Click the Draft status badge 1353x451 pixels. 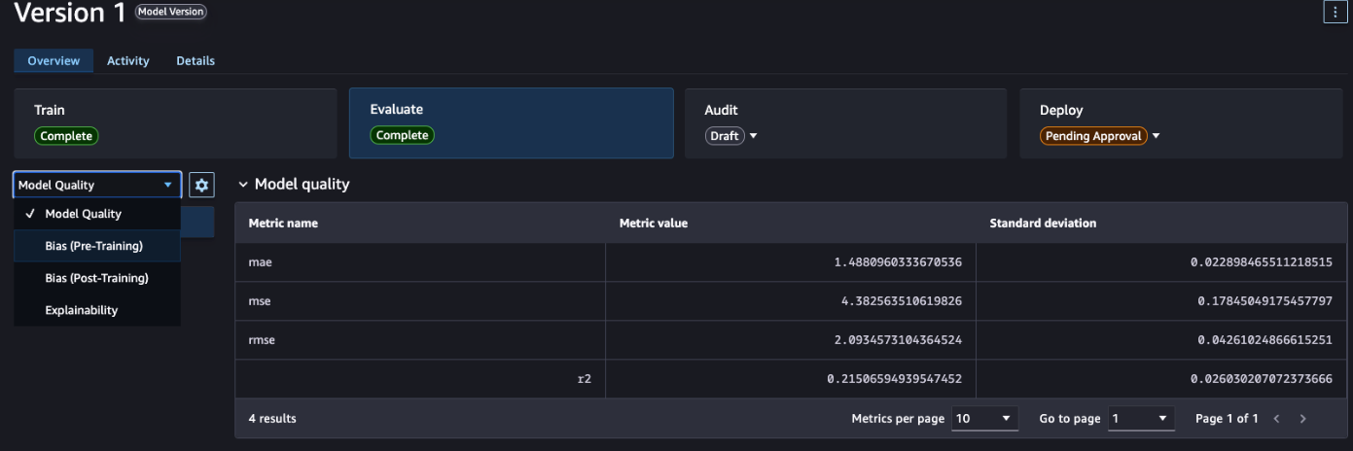click(x=725, y=136)
